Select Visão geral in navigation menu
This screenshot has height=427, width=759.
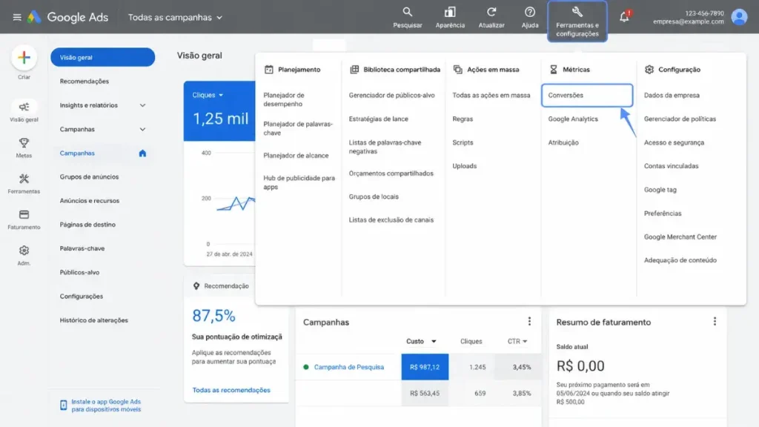tap(102, 57)
